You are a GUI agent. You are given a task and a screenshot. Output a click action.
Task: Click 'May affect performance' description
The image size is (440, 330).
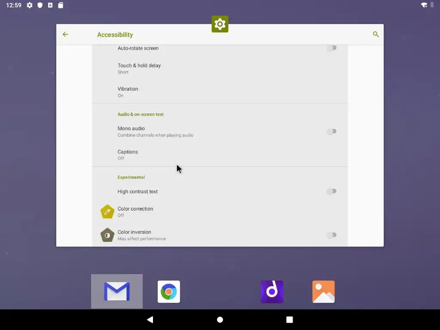point(141,238)
